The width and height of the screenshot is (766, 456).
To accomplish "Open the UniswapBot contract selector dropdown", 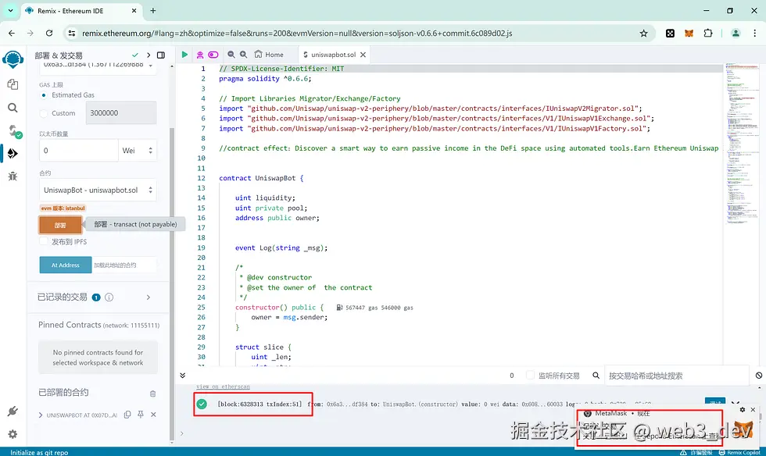I will (98, 190).
